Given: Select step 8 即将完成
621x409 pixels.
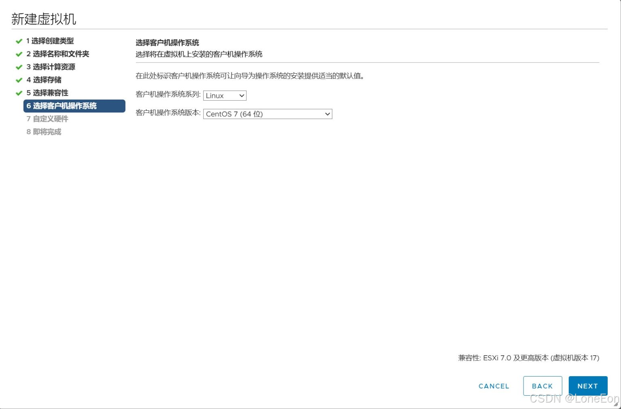Looking at the screenshot, I should [x=44, y=131].
